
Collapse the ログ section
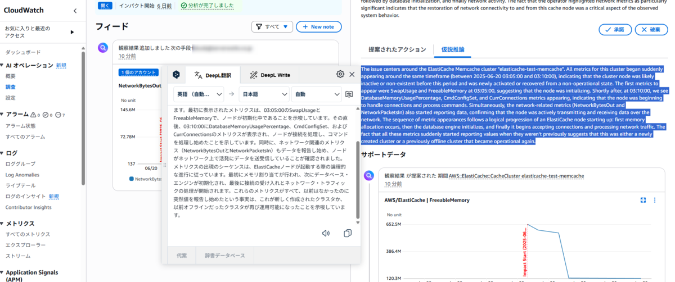click(2, 153)
